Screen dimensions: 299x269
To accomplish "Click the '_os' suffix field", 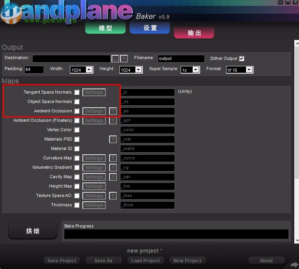I will [x=148, y=101].
